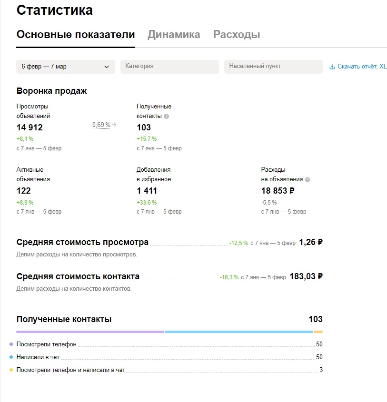Click the +8,9 % active listings change
387x402 pixels.
pyautogui.click(x=25, y=203)
